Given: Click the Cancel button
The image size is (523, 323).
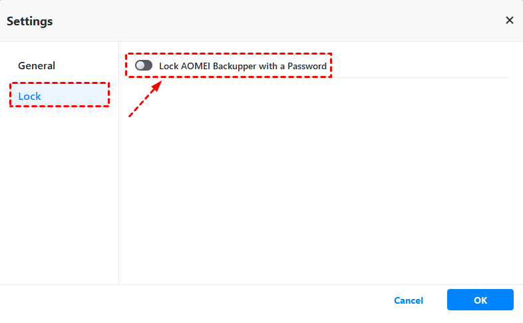Looking at the screenshot, I should coord(409,300).
